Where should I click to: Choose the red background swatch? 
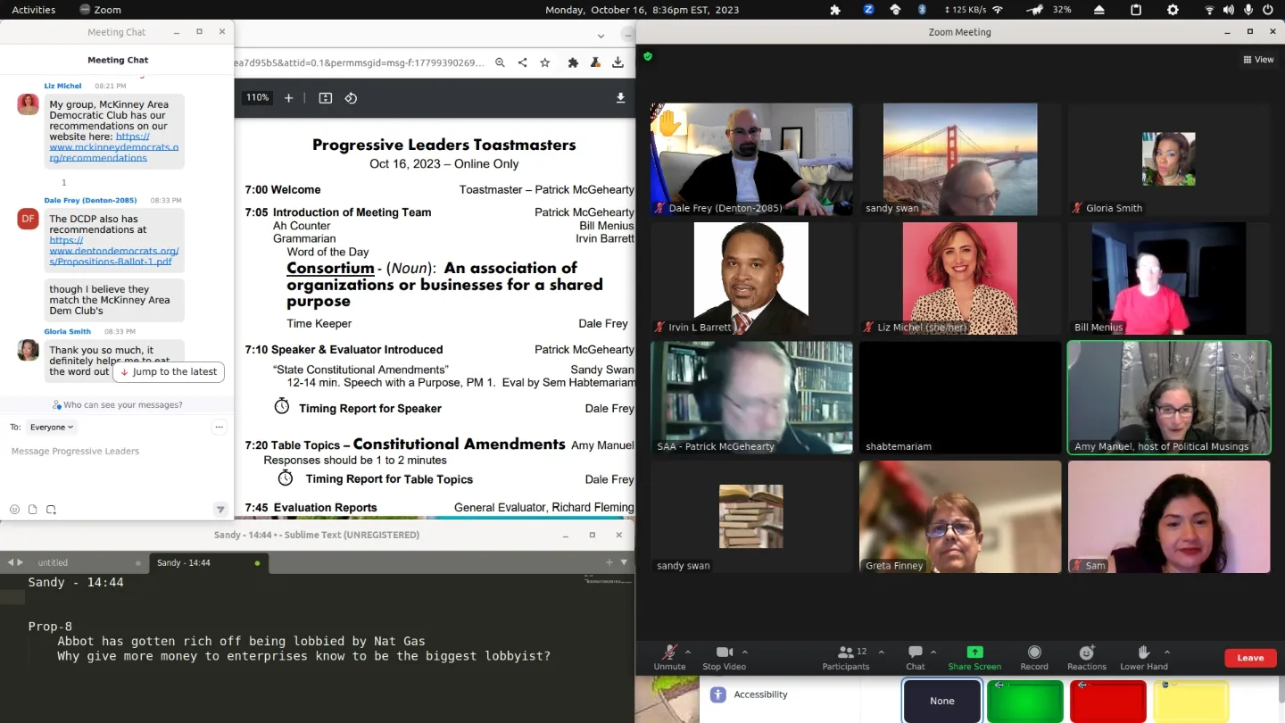[x=1108, y=701]
